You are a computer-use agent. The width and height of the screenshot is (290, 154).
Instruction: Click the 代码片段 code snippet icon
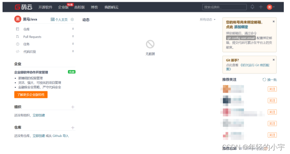[18, 52]
